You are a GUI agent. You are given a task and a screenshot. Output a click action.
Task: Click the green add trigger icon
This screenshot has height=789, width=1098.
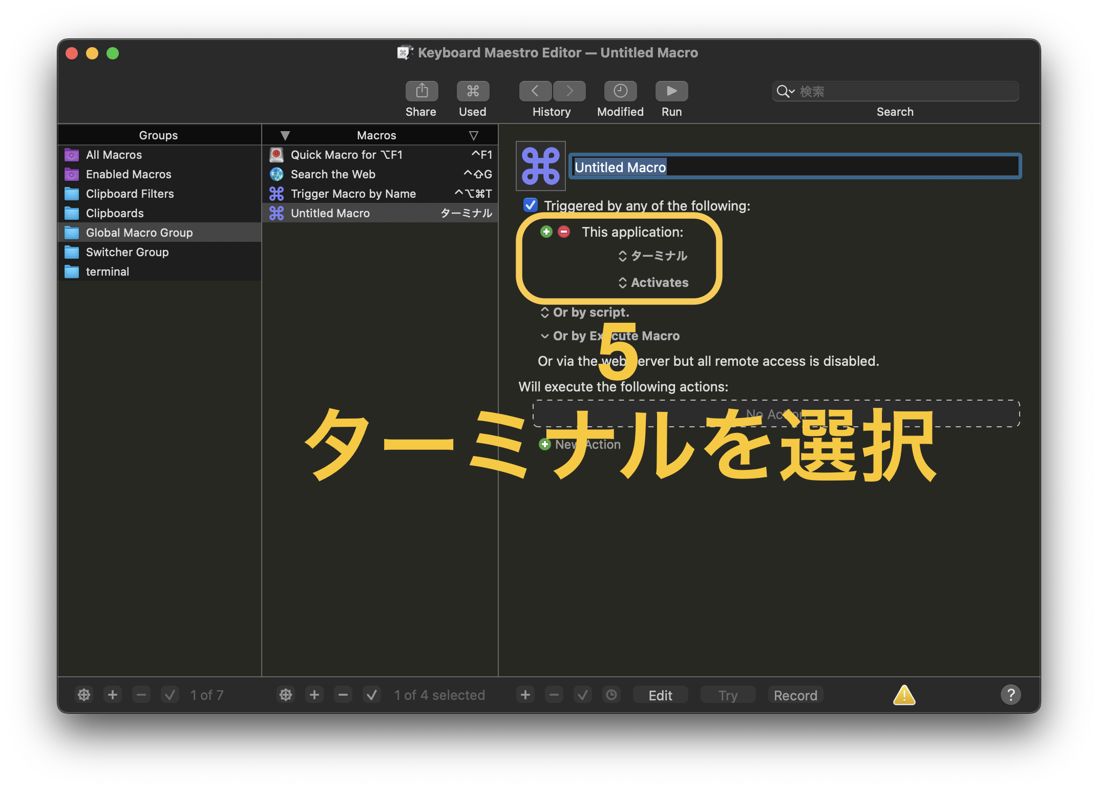tap(546, 232)
